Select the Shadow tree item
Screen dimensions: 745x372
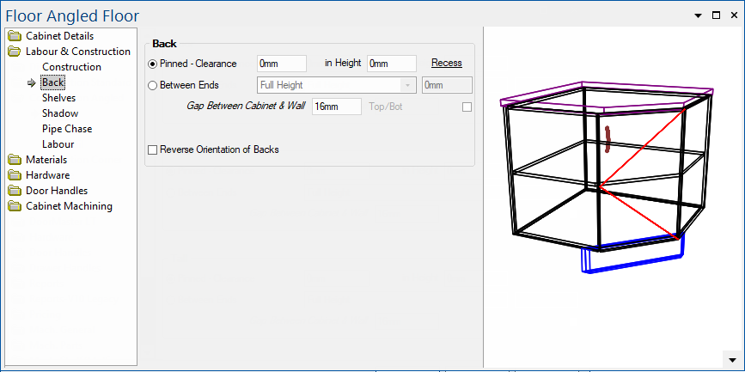click(x=60, y=113)
